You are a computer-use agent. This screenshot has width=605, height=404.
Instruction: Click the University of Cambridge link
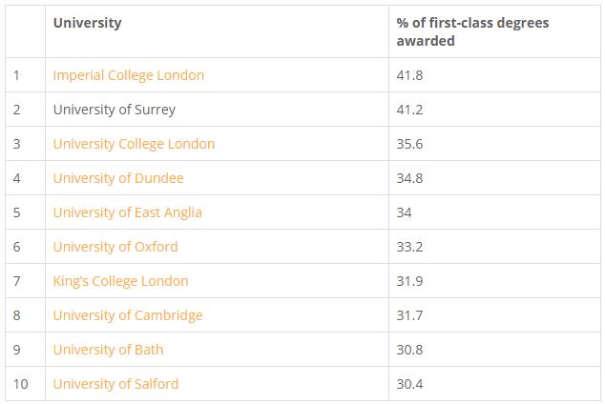click(x=128, y=315)
